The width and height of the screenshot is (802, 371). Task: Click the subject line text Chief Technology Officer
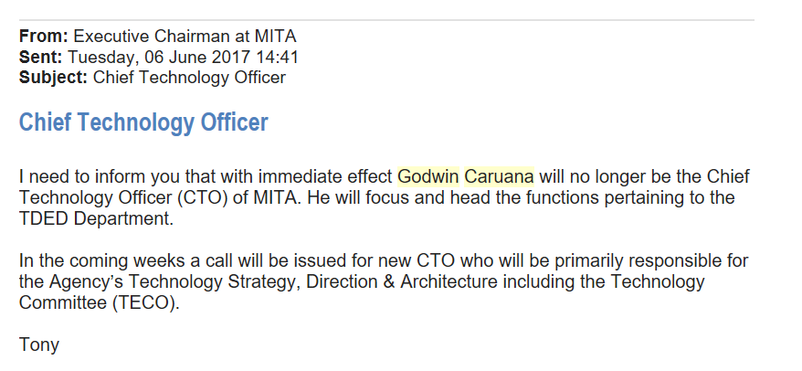189,78
